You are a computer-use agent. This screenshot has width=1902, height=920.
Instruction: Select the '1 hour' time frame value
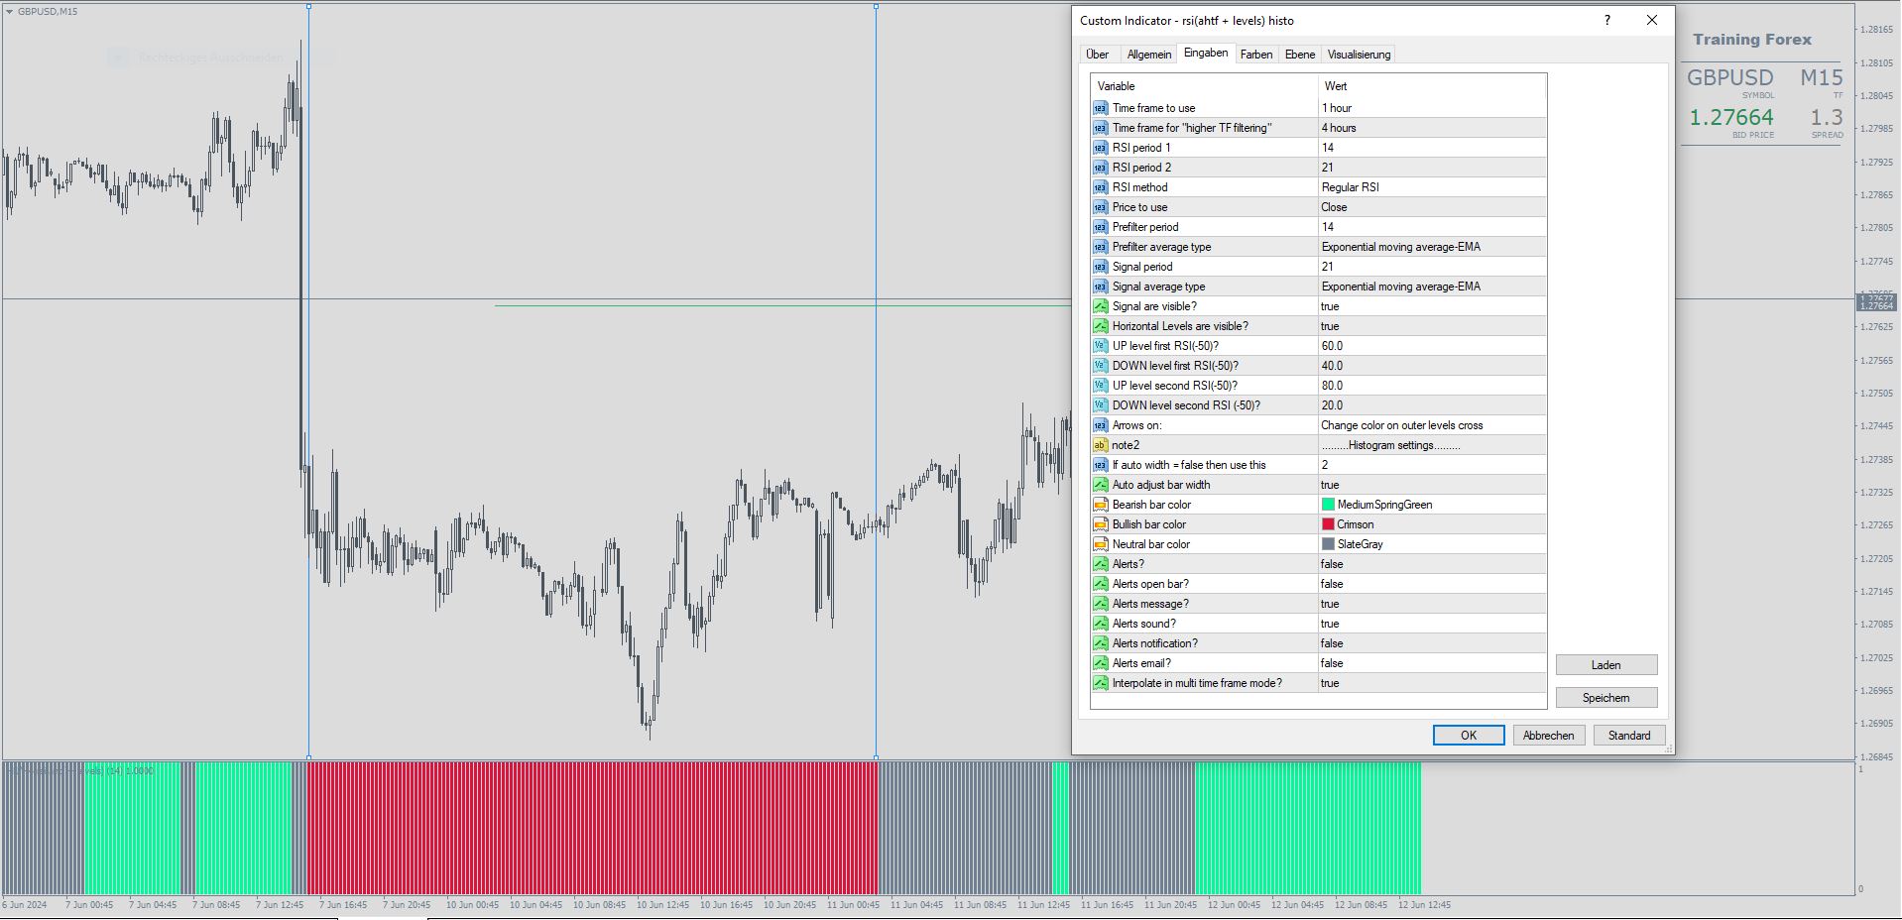(x=1337, y=108)
